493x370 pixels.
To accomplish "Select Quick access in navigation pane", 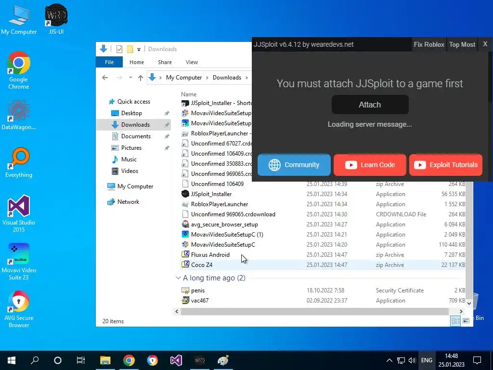I will [x=134, y=102].
